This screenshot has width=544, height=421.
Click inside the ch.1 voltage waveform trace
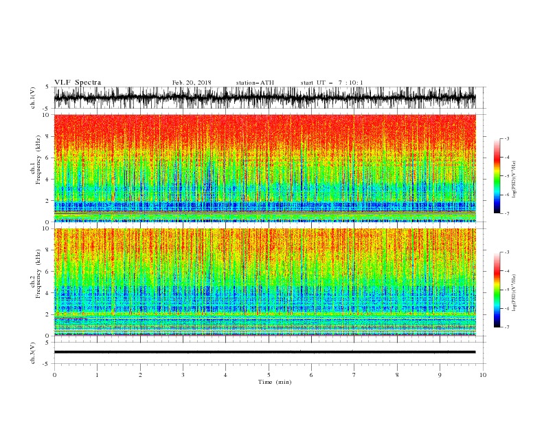pyautogui.click(x=264, y=98)
